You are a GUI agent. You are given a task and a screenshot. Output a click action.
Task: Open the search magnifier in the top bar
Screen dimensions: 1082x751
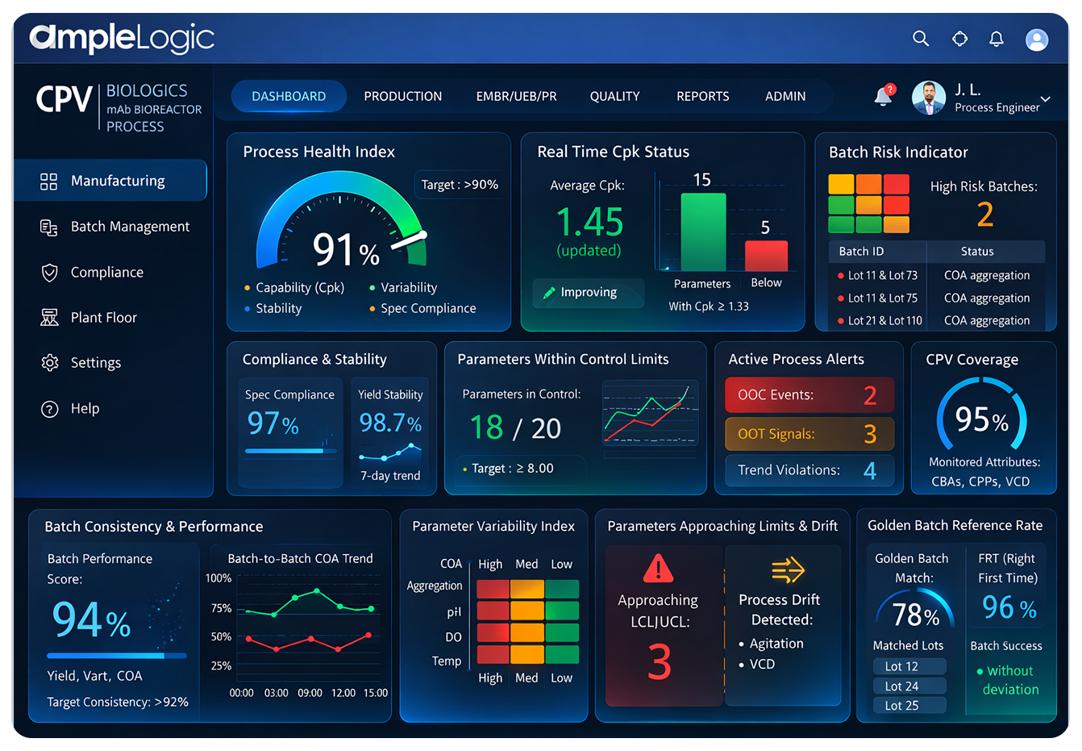point(921,38)
